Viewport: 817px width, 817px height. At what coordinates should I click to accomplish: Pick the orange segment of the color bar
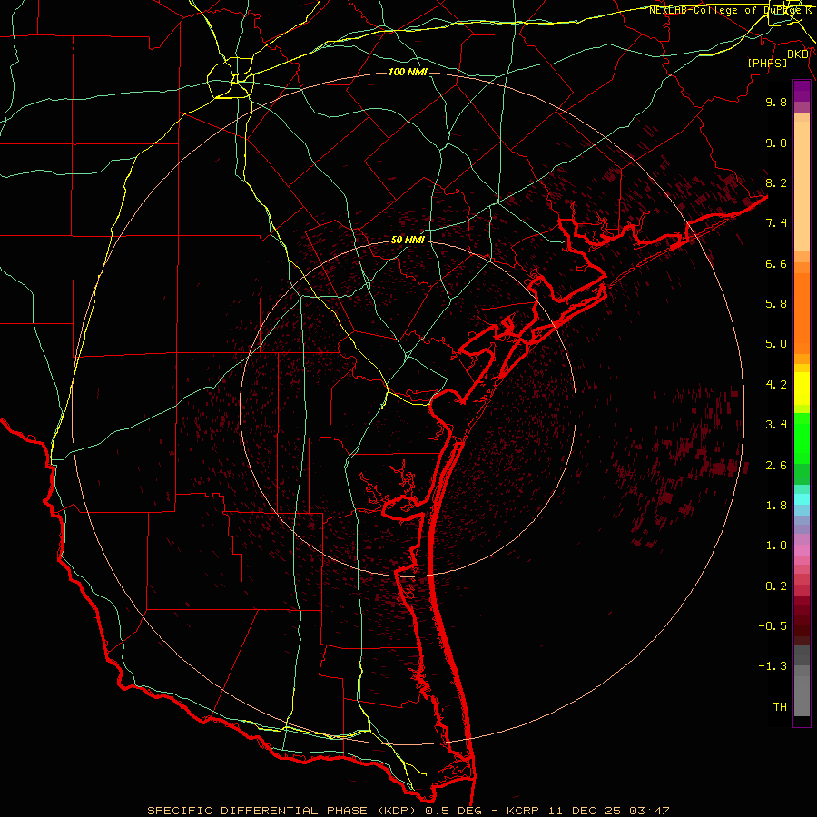(x=802, y=313)
